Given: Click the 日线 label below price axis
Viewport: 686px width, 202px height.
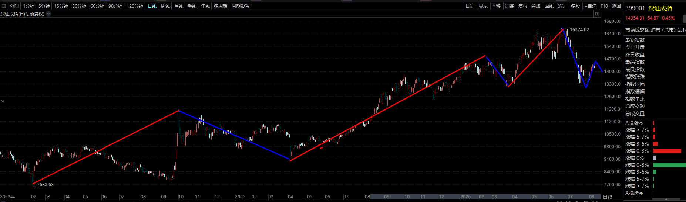Looking at the screenshot, I should point(608,197).
